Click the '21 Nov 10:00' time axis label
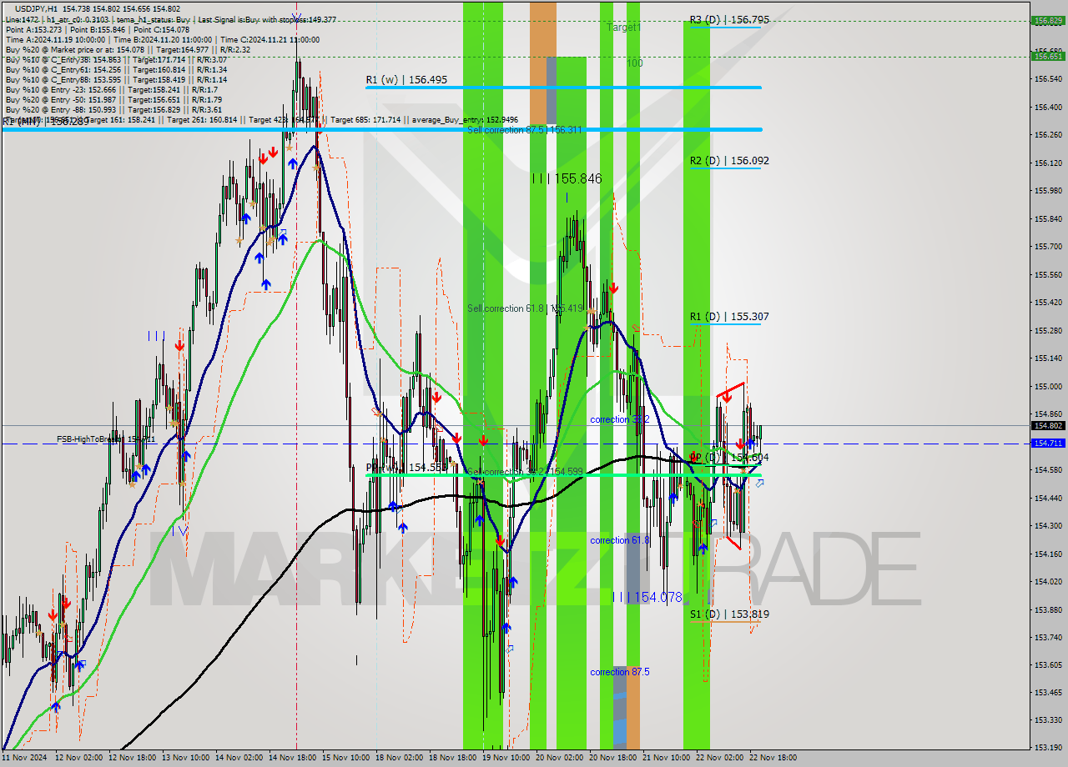 click(666, 758)
